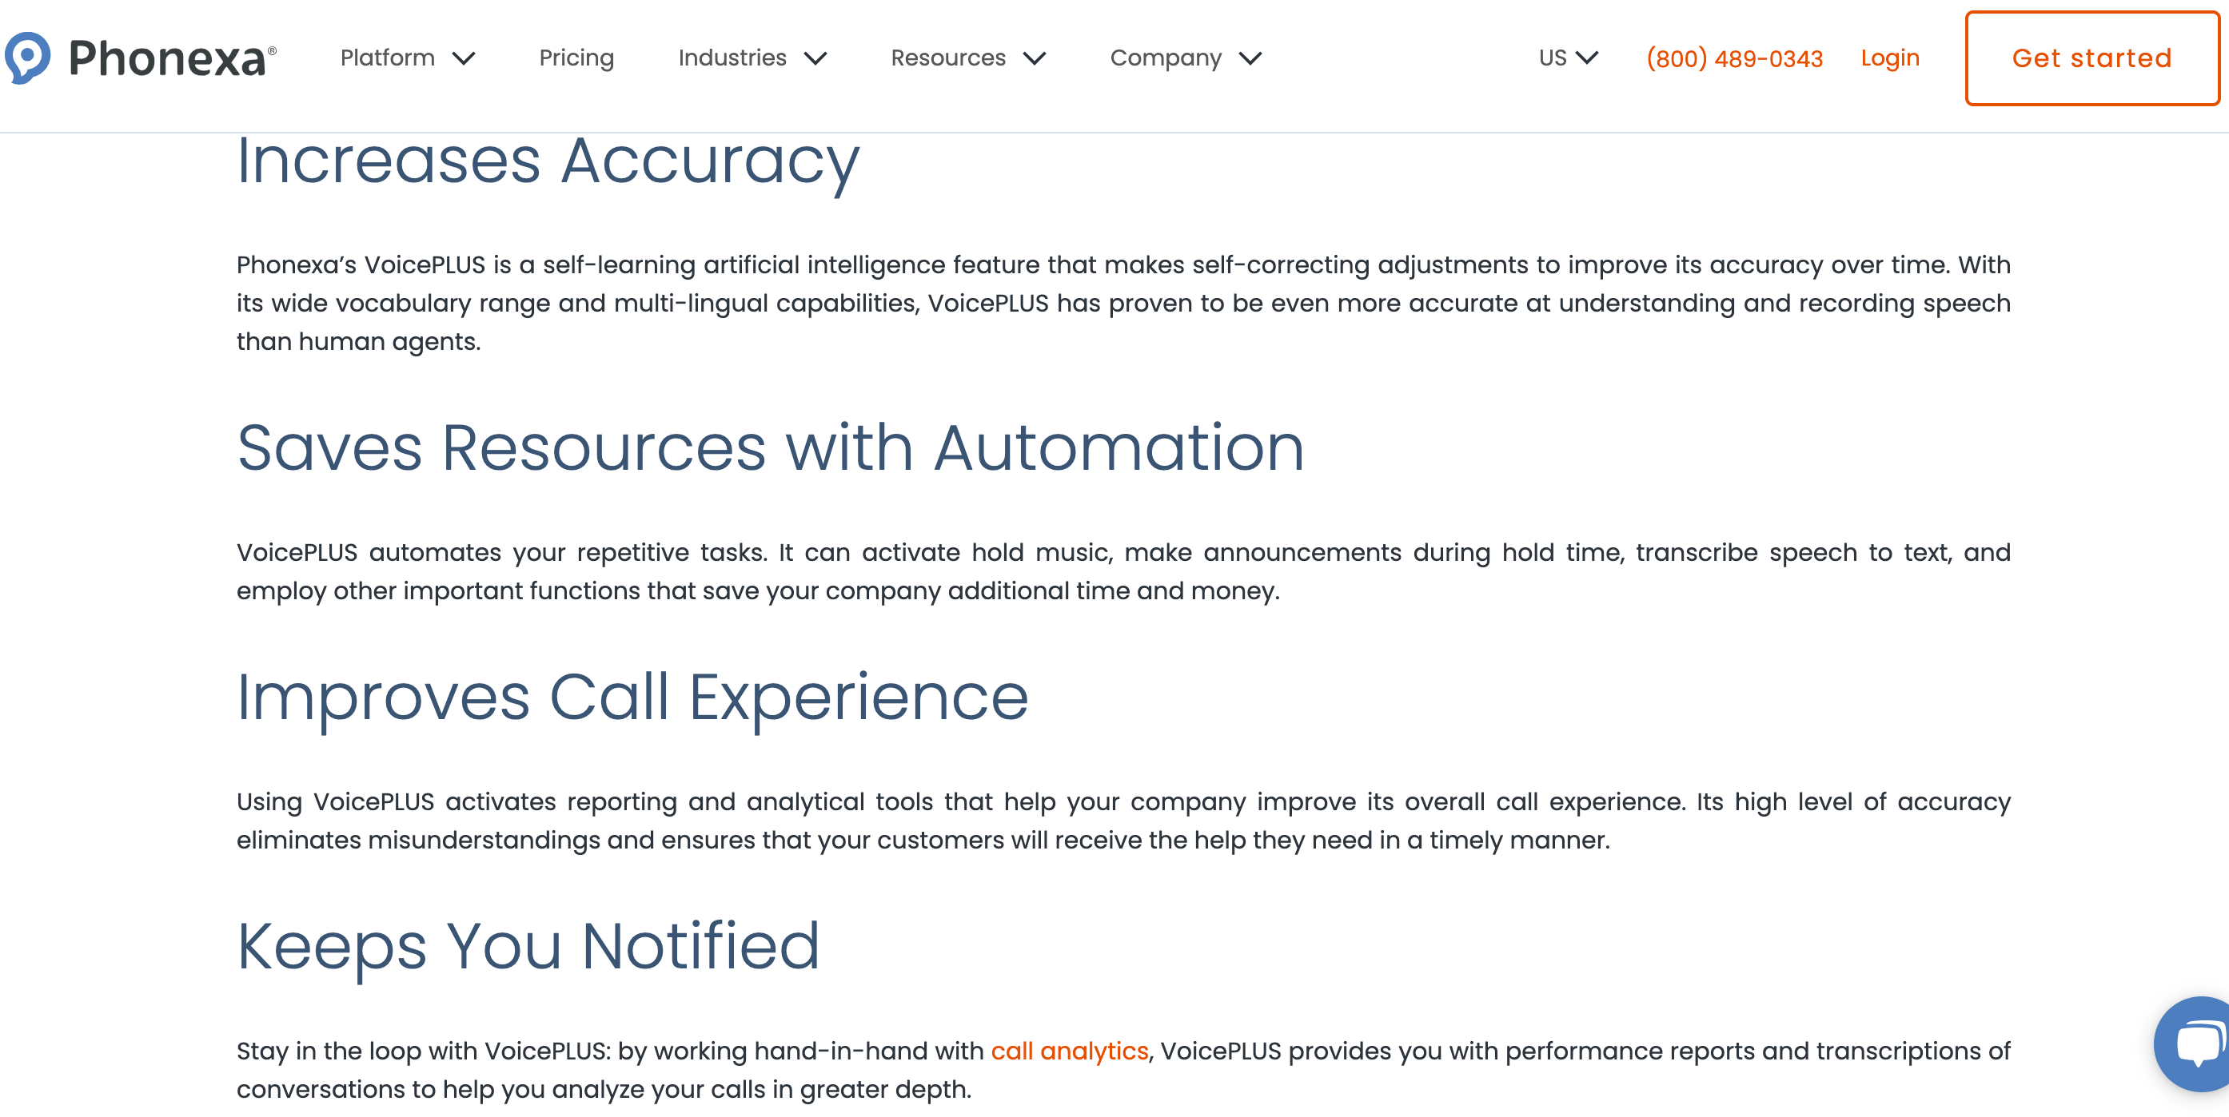Screen dimensions: 2229x1117
Task: Click the Phonexa favicon logo
Action: (x=29, y=57)
